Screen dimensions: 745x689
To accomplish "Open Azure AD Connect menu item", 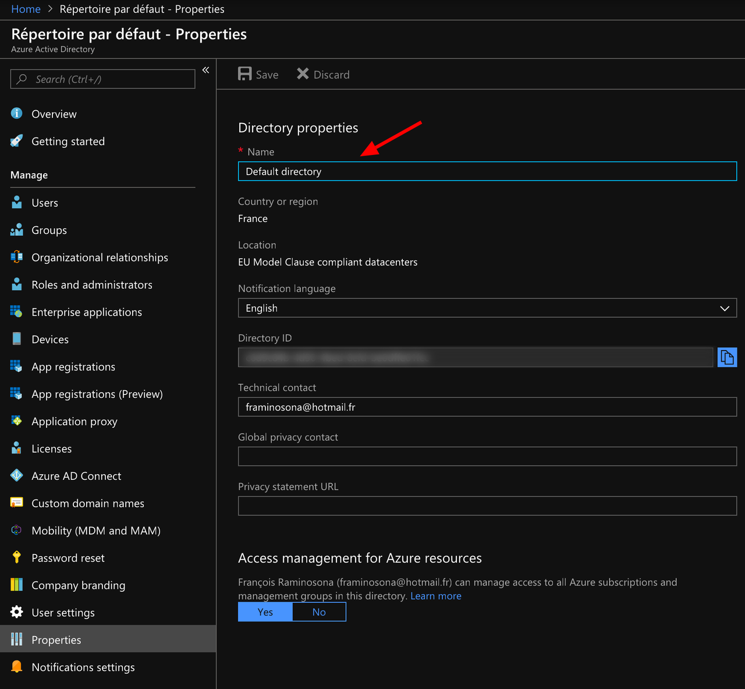I will tap(76, 476).
